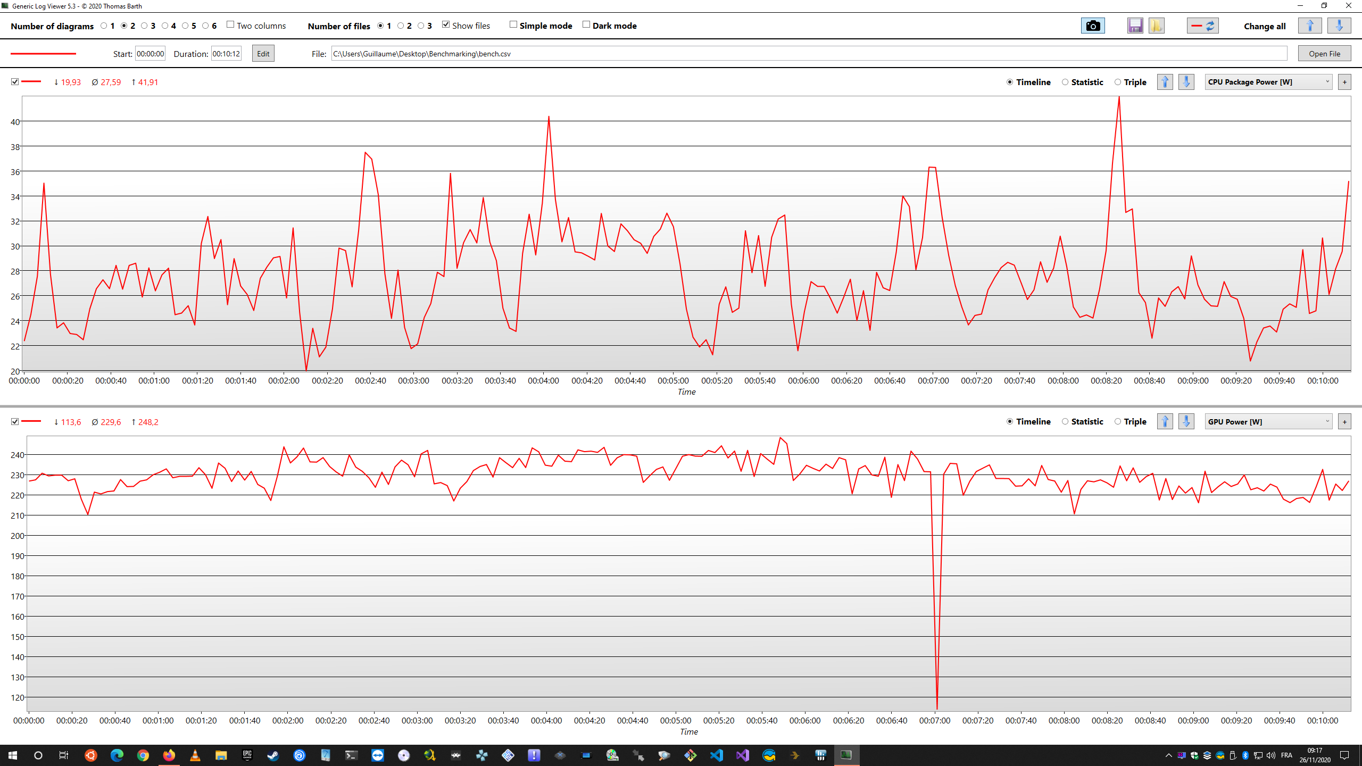Viewport: 1362px width, 766px height.
Task: Click the red line color swatch beside Start
Action: pyautogui.click(x=44, y=54)
